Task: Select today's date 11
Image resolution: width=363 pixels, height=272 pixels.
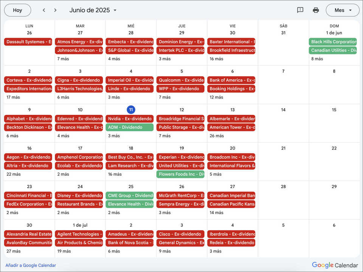Action: pyautogui.click(x=131, y=110)
